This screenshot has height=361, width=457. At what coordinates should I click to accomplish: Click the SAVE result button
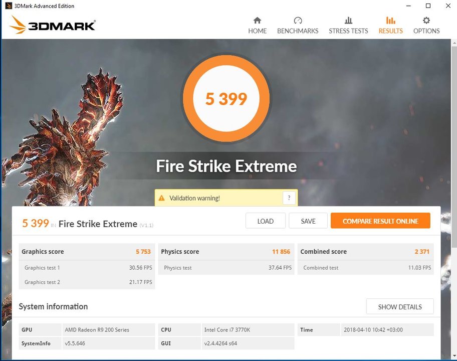pos(308,221)
